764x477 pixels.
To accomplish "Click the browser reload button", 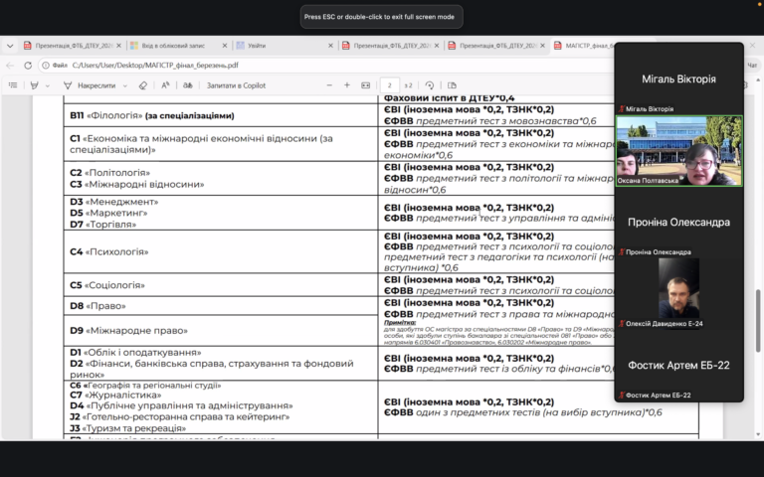I will pos(28,65).
